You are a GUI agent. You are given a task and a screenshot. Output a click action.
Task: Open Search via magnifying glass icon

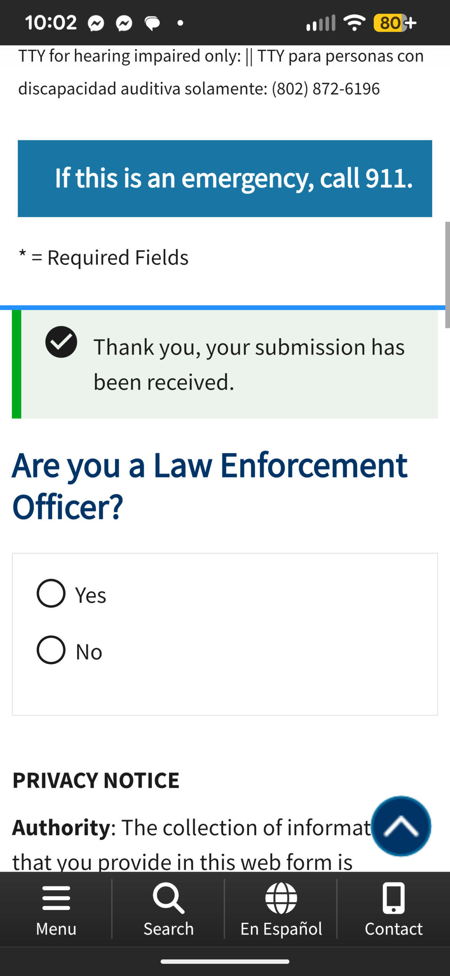pyautogui.click(x=169, y=897)
